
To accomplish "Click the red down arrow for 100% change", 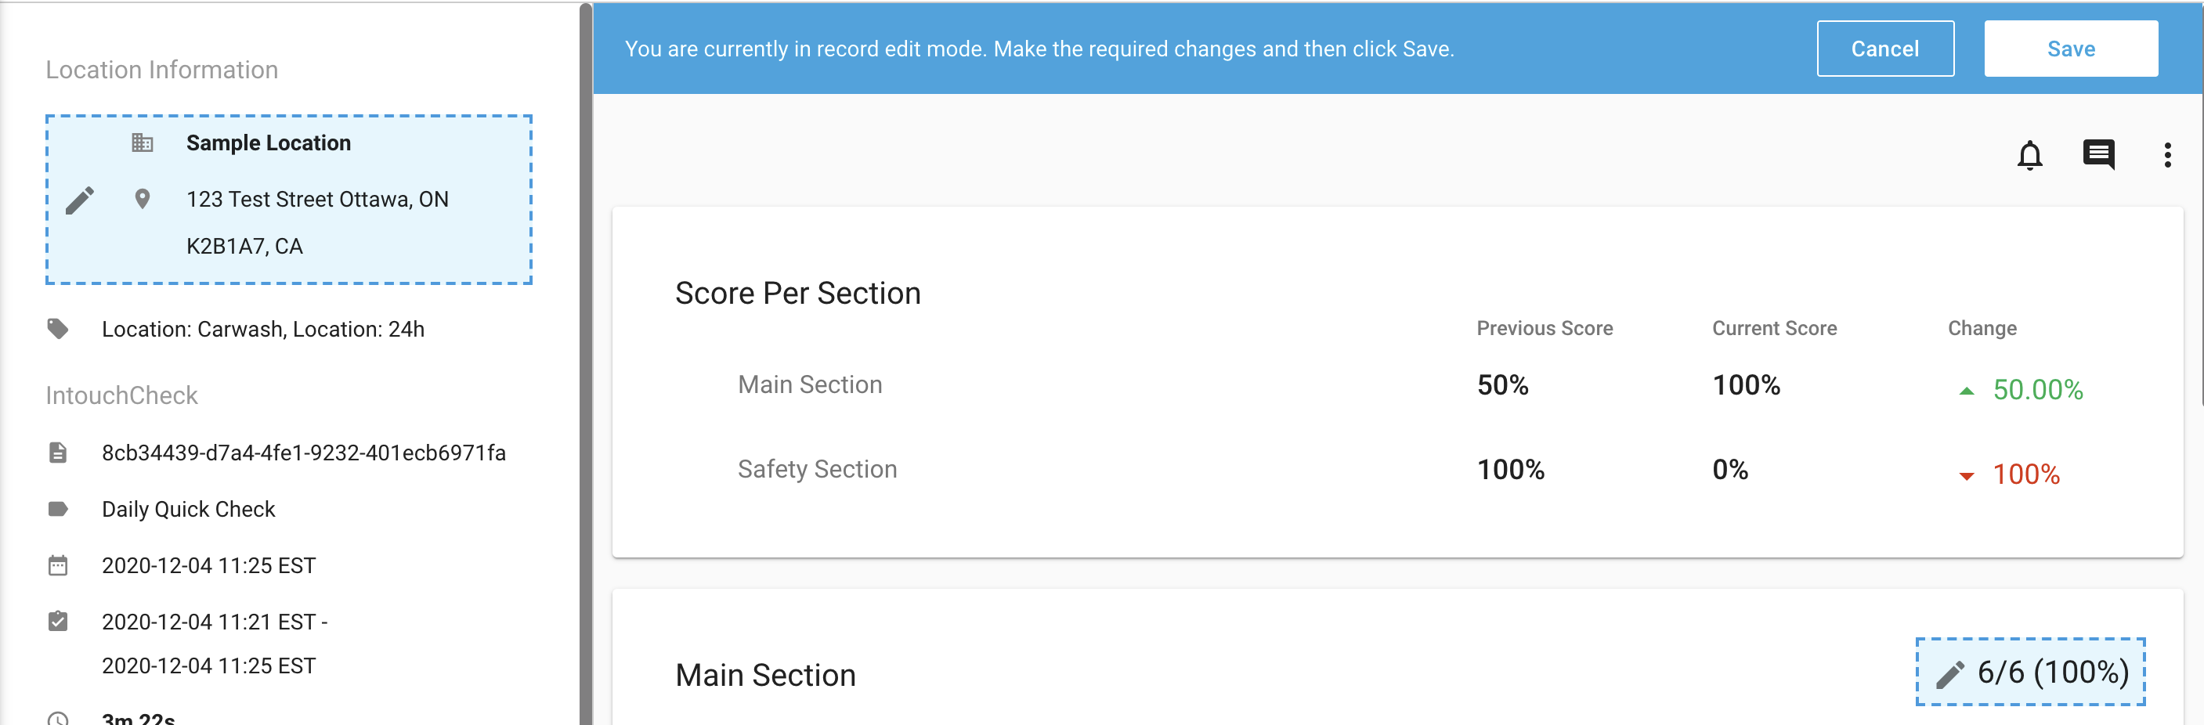I will click(1966, 476).
